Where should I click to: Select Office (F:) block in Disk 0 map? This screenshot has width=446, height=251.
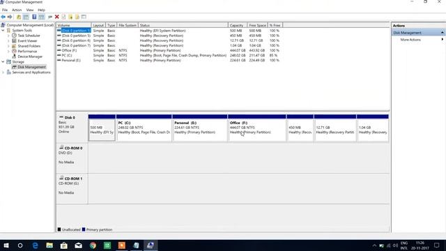point(257,128)
